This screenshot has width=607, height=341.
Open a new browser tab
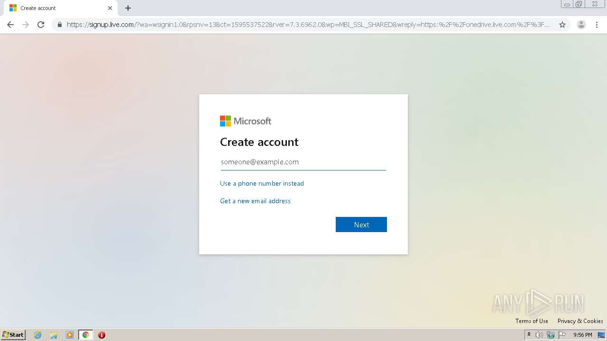[128, 8]
